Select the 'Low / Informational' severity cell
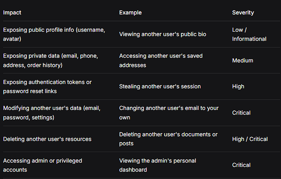The height and width of the screenshot is (179, 281). pyautogui.click(x=249, y=34)
